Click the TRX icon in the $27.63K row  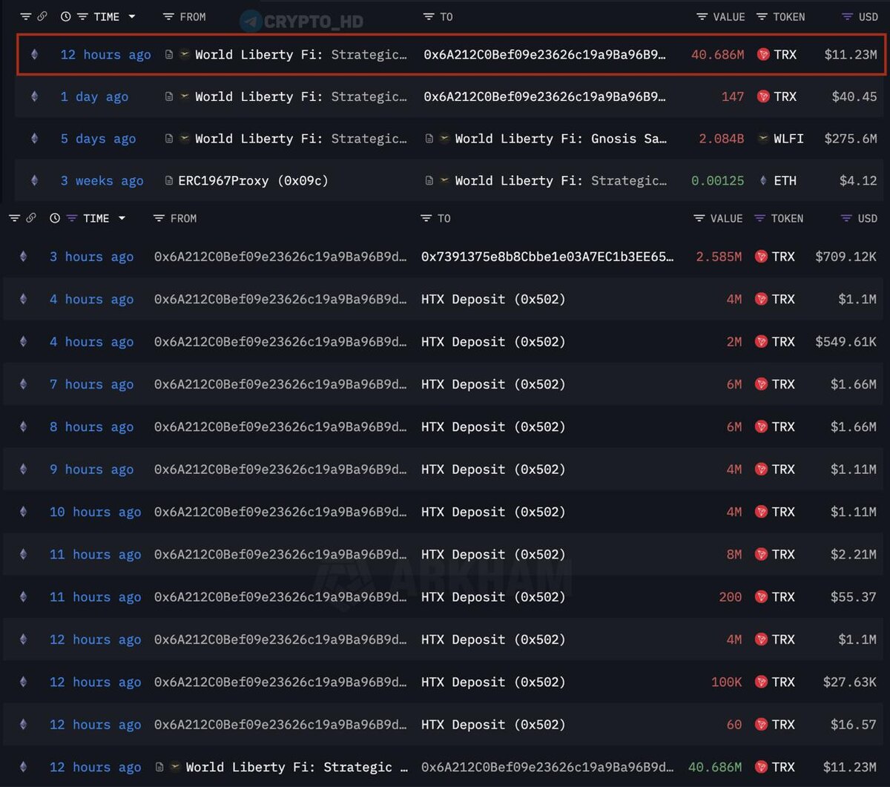point(761,682)
